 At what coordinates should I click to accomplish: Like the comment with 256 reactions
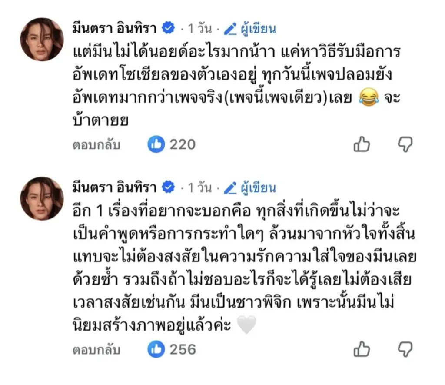[x=362, y=348]
